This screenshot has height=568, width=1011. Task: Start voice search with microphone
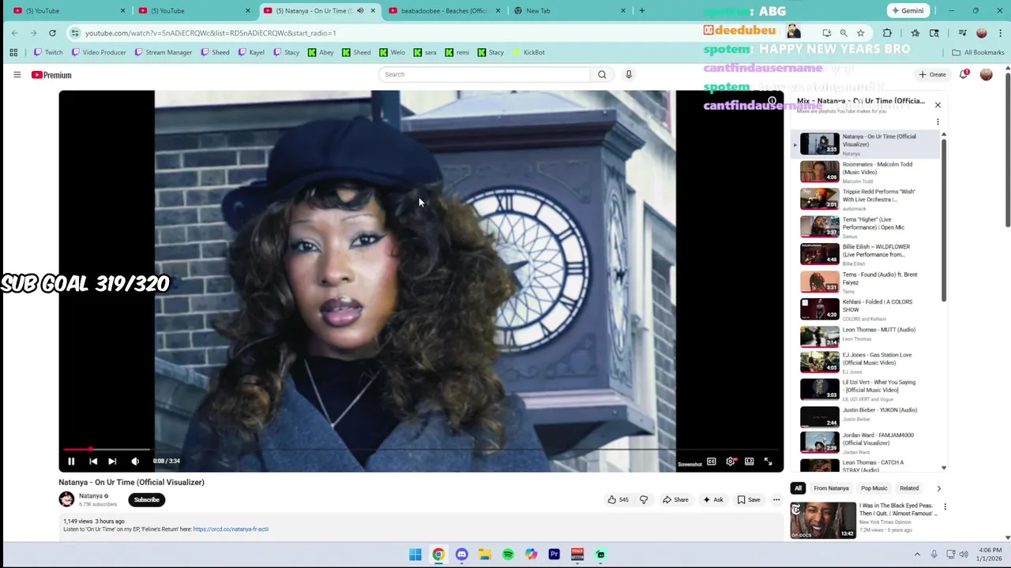(x=629, y=74)
